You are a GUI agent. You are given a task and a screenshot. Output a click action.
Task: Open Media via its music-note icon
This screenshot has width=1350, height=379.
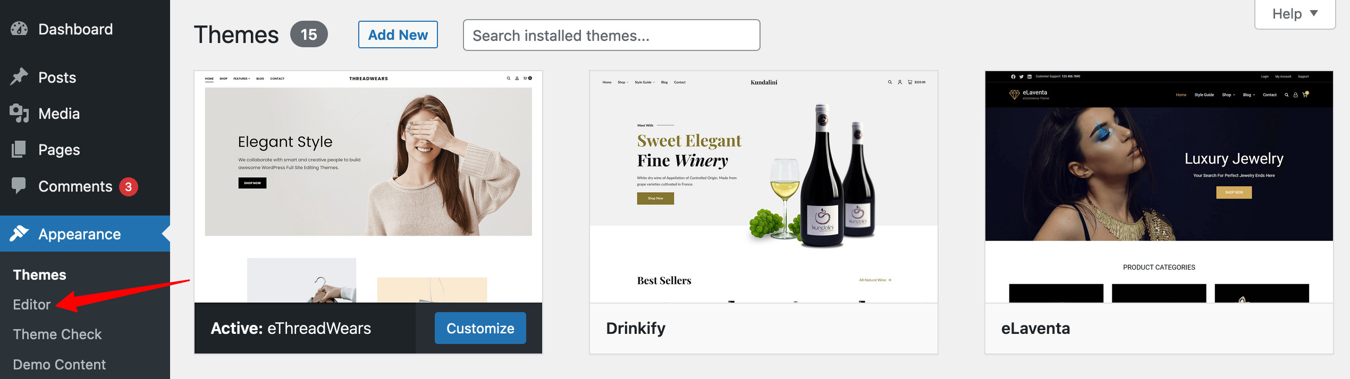[x=20, y=113]
